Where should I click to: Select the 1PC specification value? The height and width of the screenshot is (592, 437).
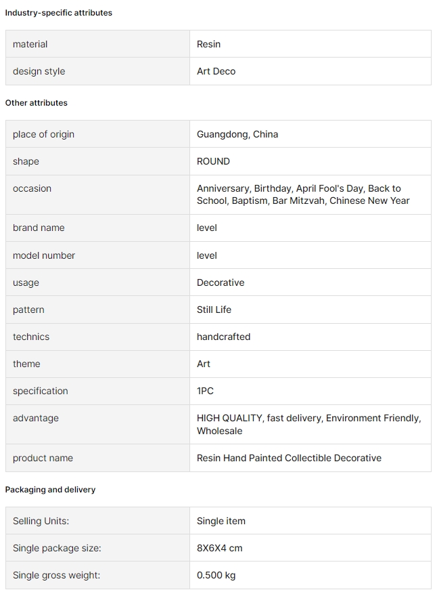point(205,391)
